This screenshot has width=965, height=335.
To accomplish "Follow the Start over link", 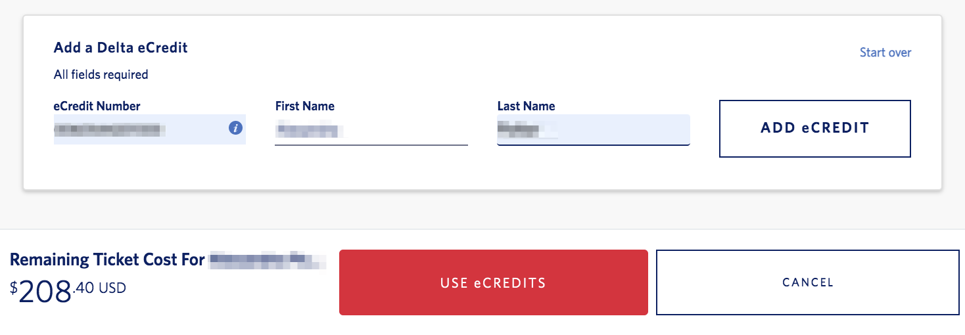I will pos(885,53).
